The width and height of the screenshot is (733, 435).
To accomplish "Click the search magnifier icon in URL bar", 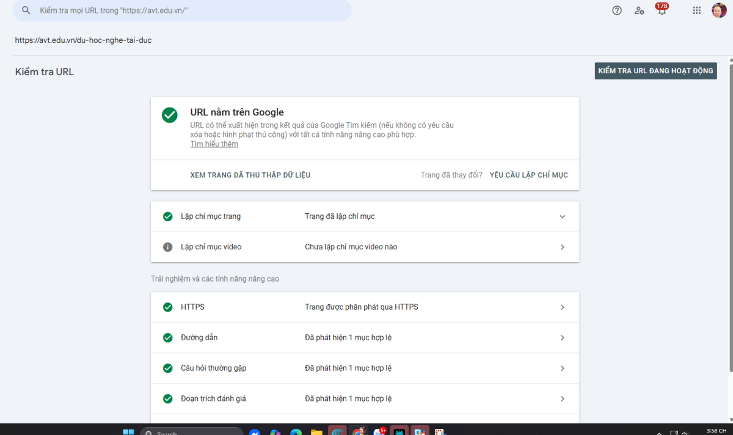I will tap(26, 10).
